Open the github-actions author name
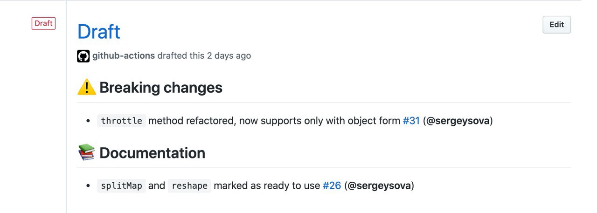This screenshot has height=213, width=597. 124,55
